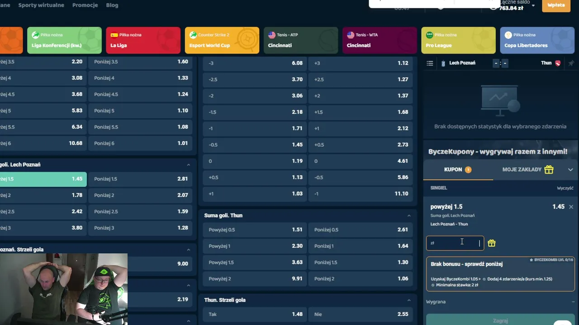Click the Saudi flag on Pro League card
This screenshot has width=579, height=325.
pyautogui.click(x=429, y=35)
